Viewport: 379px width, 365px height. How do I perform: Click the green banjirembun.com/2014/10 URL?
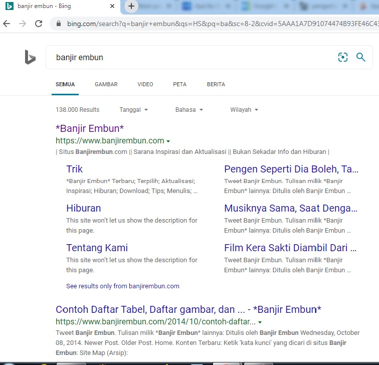coord(155,322)
